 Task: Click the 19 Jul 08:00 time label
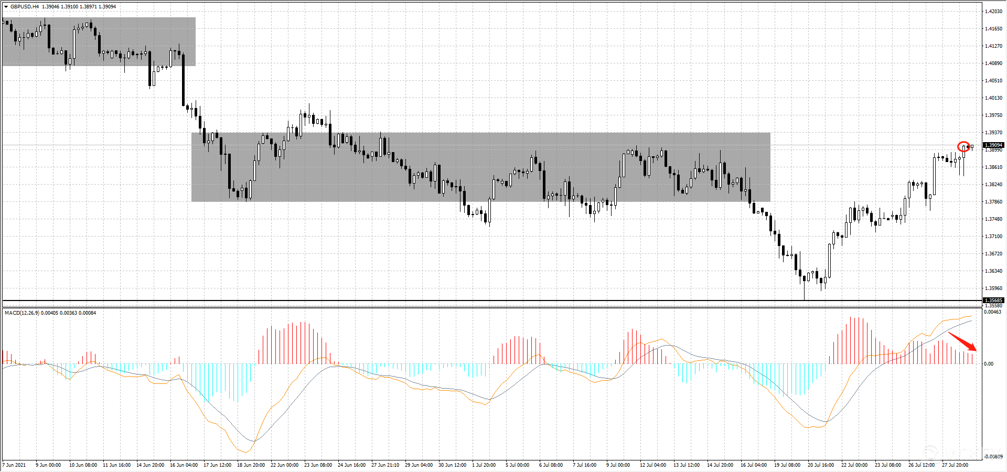pos(787,465)
